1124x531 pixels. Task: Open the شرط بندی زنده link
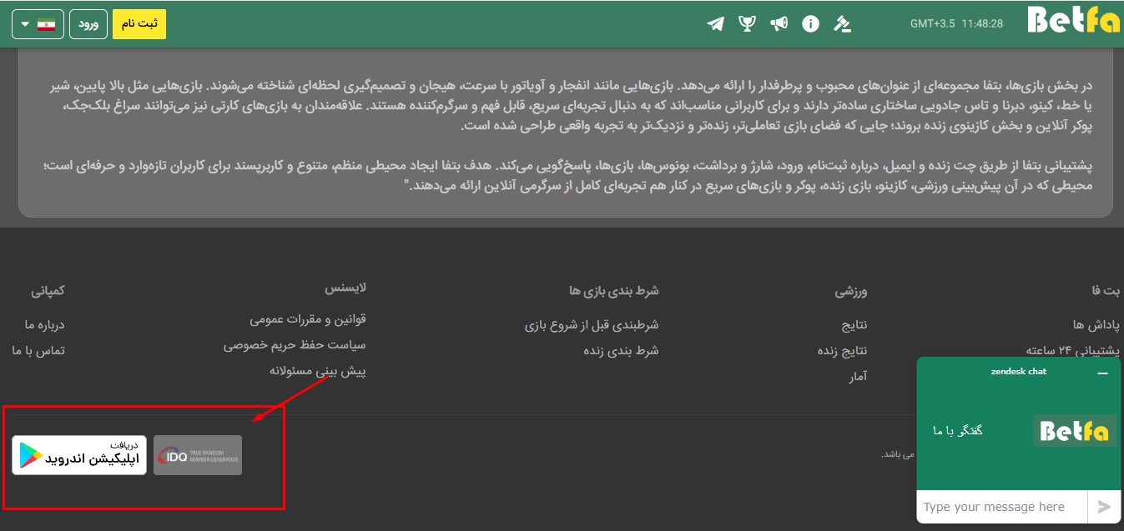pyautogui.click(x=622, y=350)
